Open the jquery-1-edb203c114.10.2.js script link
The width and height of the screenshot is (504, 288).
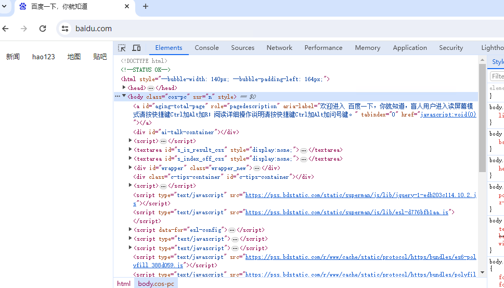tap(360, 195)
